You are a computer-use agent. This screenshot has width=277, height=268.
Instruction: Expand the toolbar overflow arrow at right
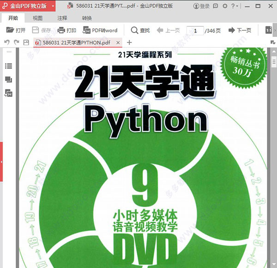(275, 30)
